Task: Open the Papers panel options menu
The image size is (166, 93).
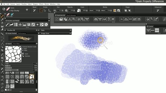Action: pyautogui.click(x=37, y=44)
